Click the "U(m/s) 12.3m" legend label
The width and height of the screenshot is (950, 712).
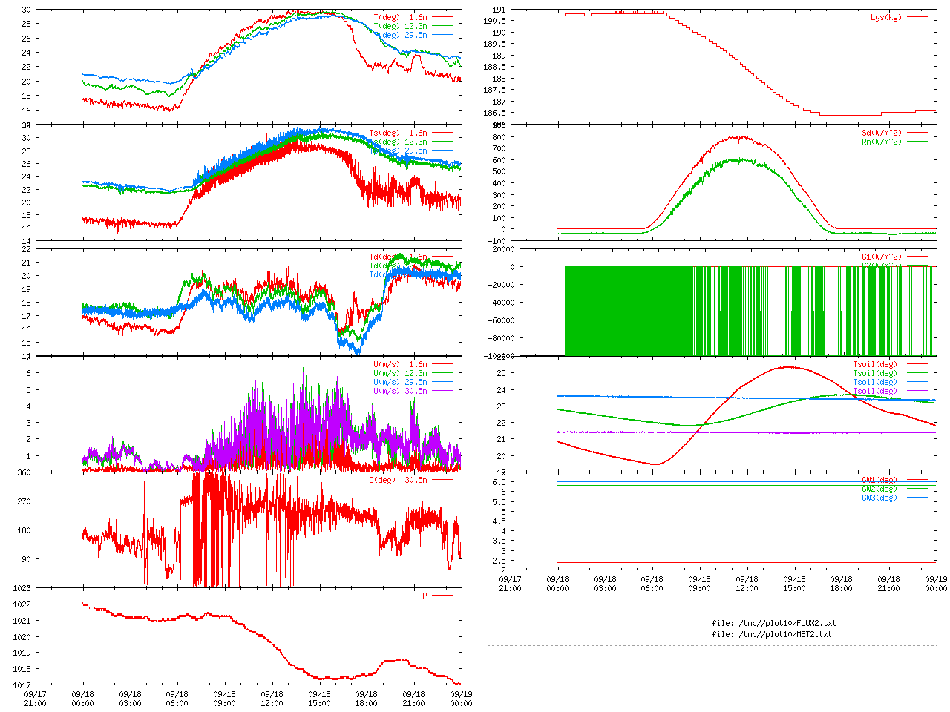[x=400, y=373]
